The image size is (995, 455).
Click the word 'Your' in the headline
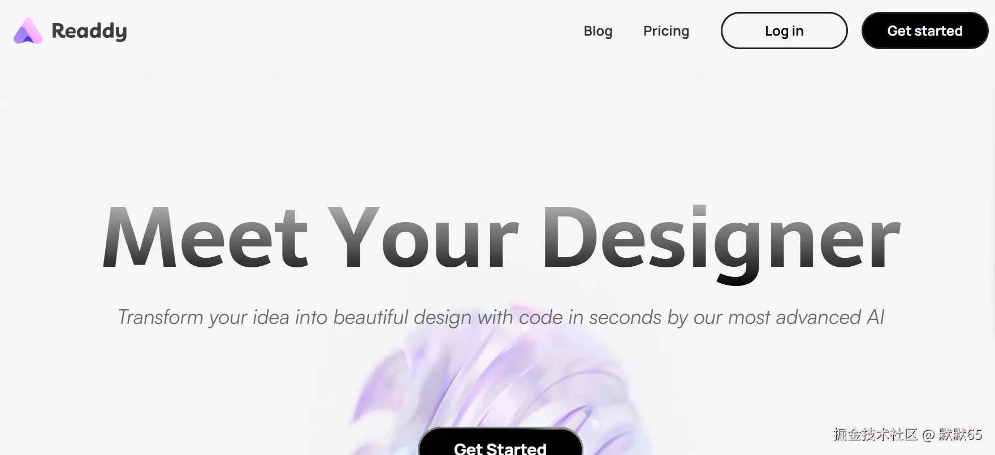pos(423,237)
